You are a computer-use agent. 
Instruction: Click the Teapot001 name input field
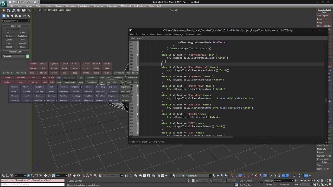[14, 56]
